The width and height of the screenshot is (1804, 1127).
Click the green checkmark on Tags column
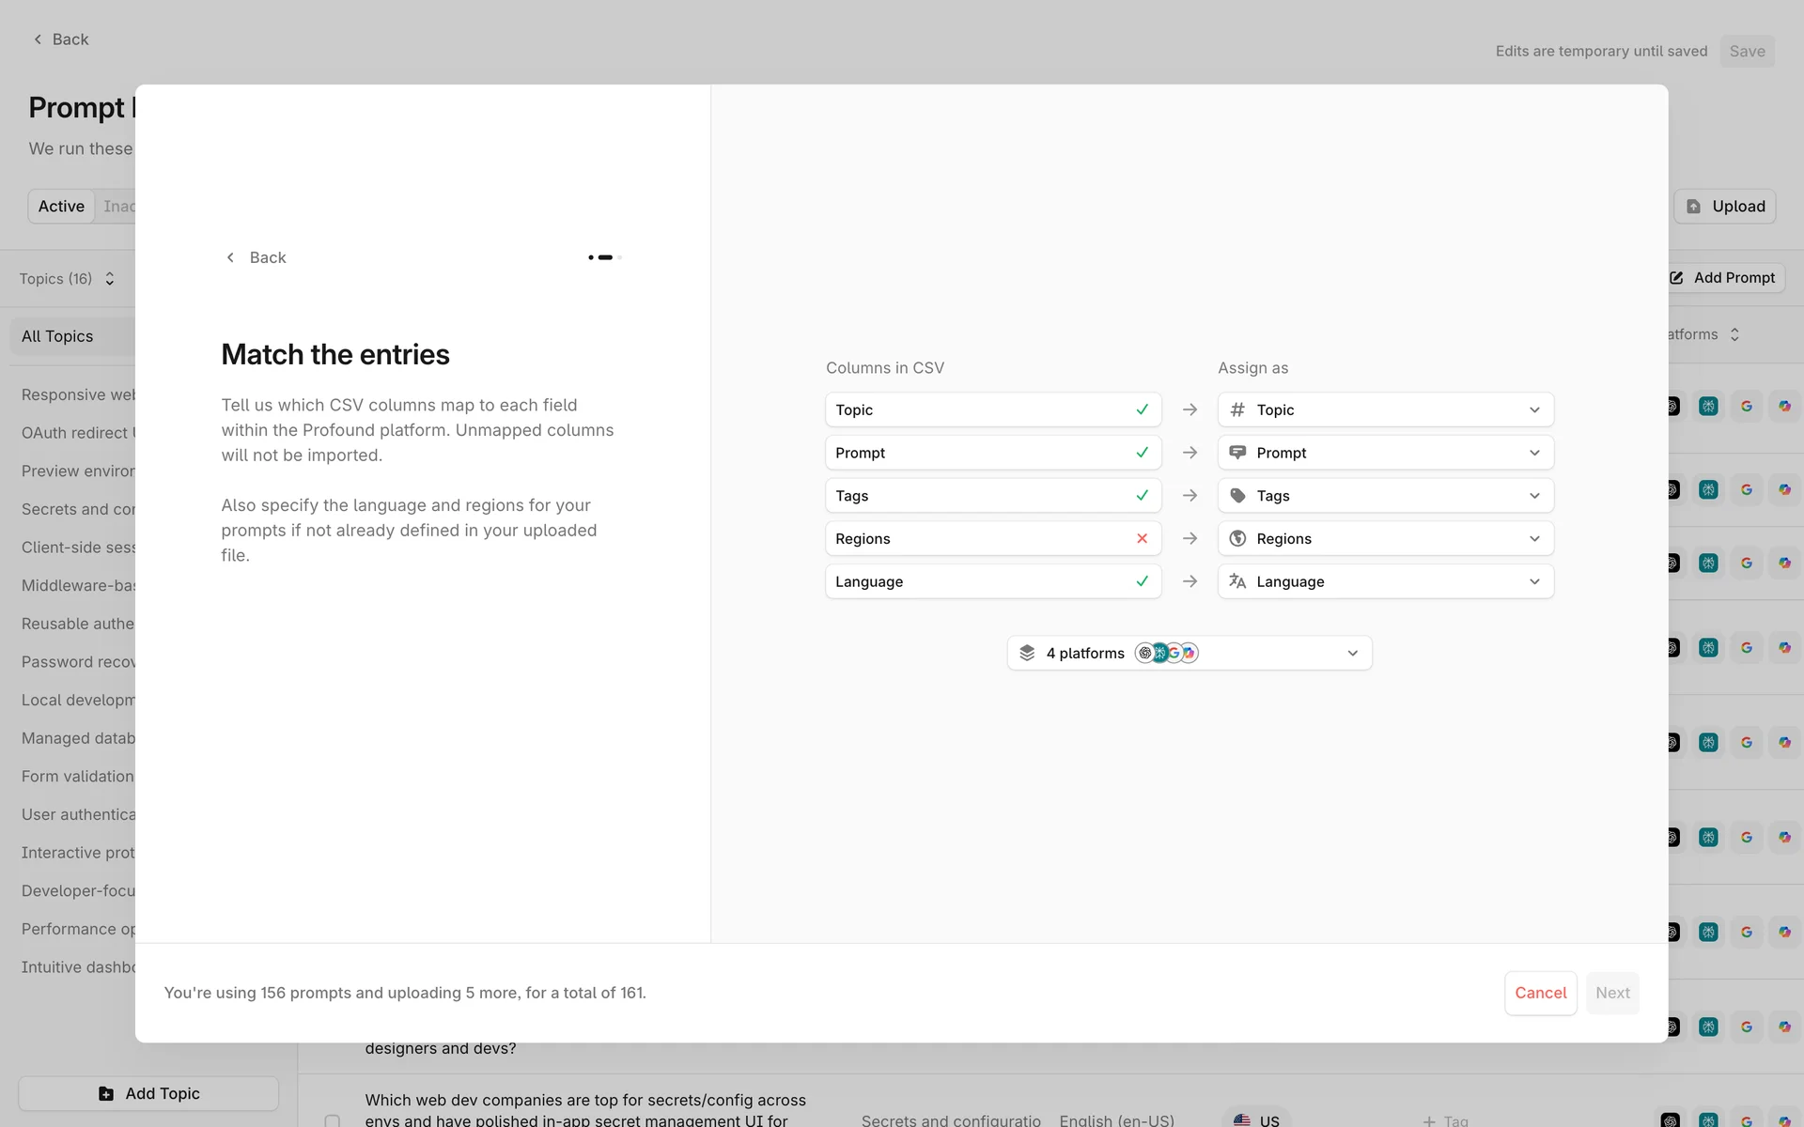tap(1142, 496)
